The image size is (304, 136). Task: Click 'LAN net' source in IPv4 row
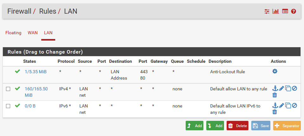(83, 92)
